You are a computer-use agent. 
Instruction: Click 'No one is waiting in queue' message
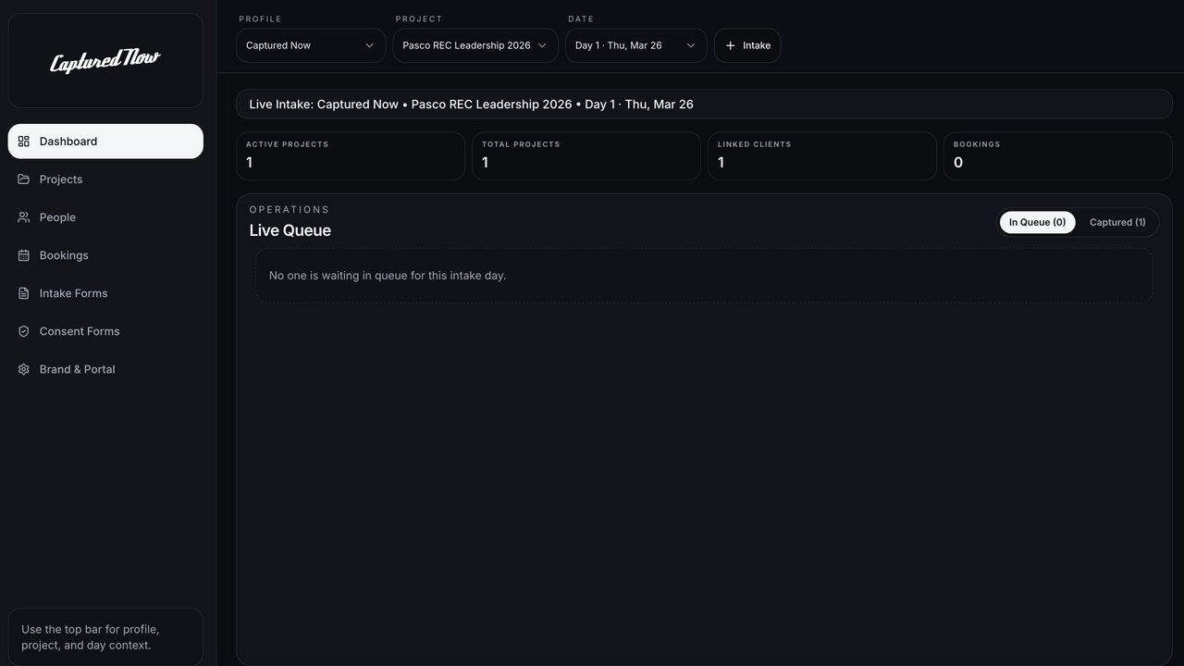point(388,276)
